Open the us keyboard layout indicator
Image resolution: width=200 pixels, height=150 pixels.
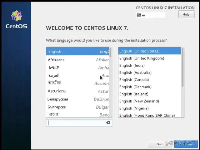pyautogui.click(x=151, y=15)
